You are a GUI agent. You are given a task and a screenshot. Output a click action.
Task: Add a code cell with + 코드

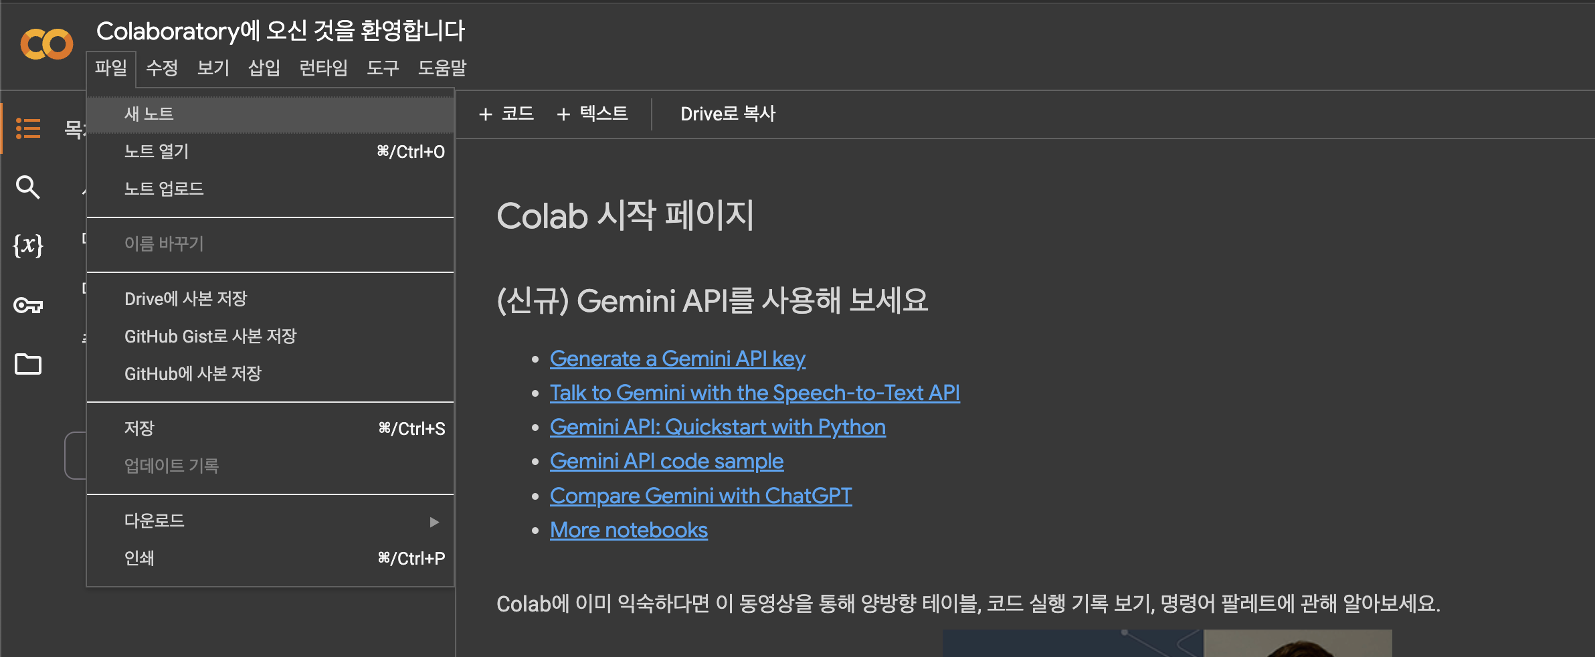[x=506, y=114]
